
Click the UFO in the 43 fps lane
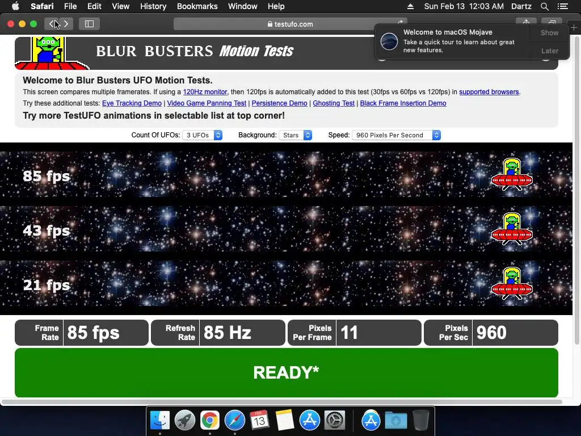pyautogui.click(x=512, y=229)
